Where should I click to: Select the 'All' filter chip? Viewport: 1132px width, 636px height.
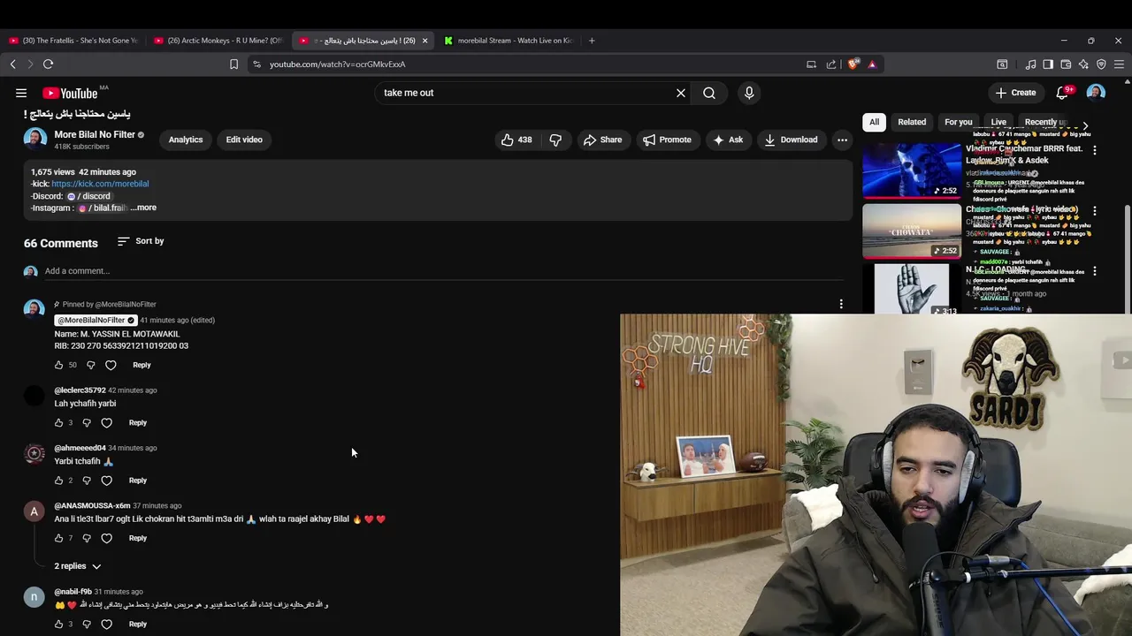pyautogui.click(x=874, y=122)
